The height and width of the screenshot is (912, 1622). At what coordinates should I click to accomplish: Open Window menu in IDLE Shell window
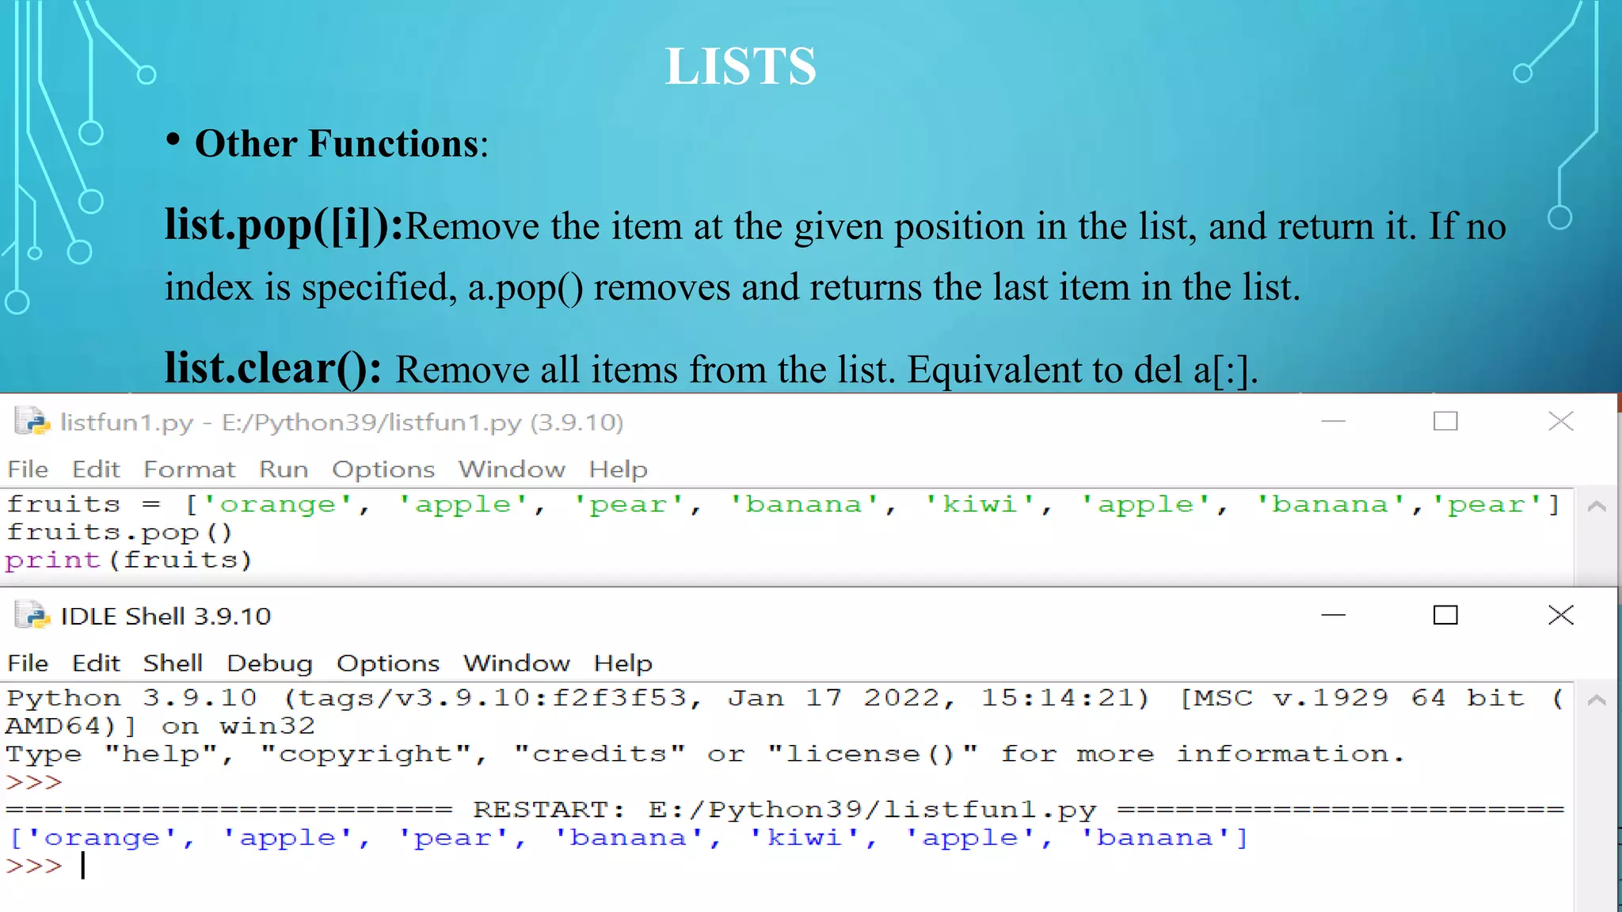[516, 663]
